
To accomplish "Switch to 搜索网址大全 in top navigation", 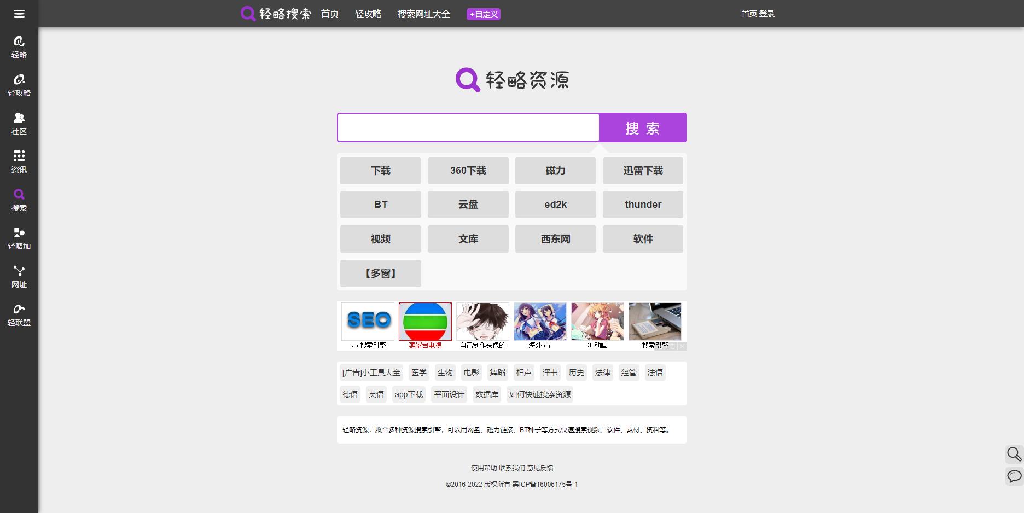I will (424, 14).
